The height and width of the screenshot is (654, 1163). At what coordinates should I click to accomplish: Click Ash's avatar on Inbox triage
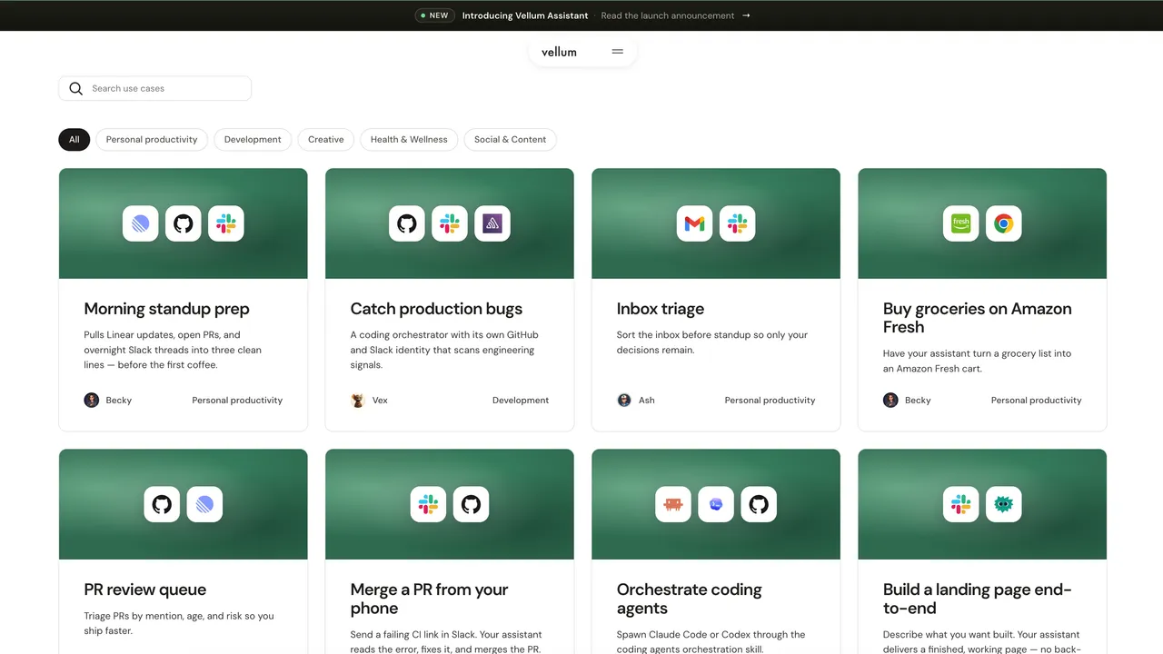coord(624,401)
